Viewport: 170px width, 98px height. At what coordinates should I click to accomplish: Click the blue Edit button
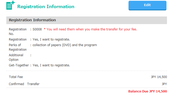147,5
